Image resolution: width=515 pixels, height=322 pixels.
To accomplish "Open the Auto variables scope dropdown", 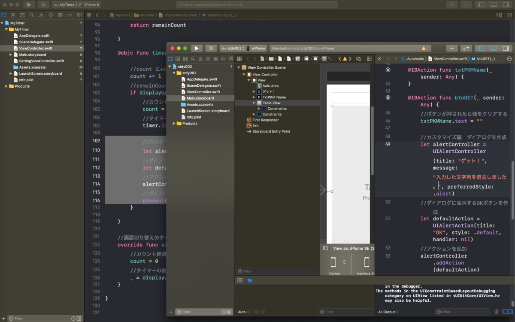I will pos(243,312).
